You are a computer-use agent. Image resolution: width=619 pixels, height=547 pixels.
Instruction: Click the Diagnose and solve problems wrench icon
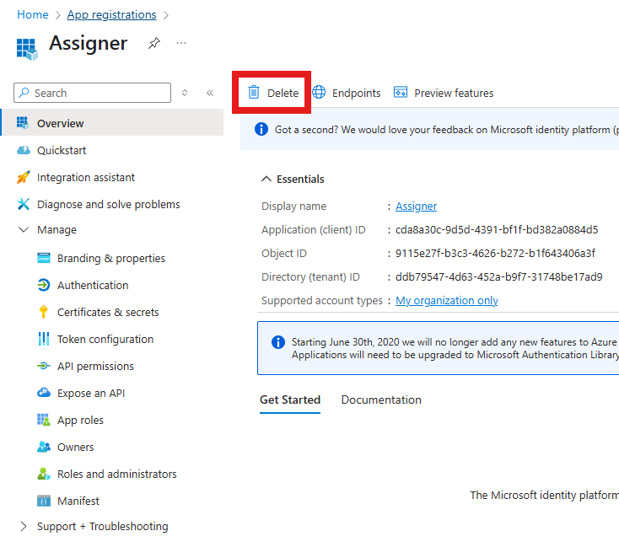pos(24,204)
